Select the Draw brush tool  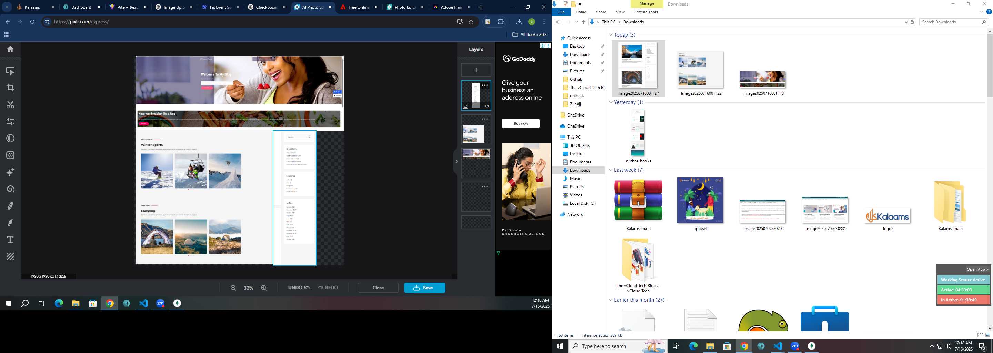click(10, 223)
